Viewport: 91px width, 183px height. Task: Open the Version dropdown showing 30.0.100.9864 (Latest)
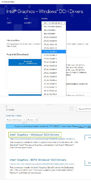click(54, 23)
